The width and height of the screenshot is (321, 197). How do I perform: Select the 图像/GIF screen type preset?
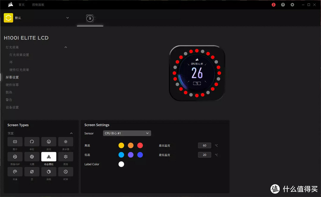tap(15, 157)
